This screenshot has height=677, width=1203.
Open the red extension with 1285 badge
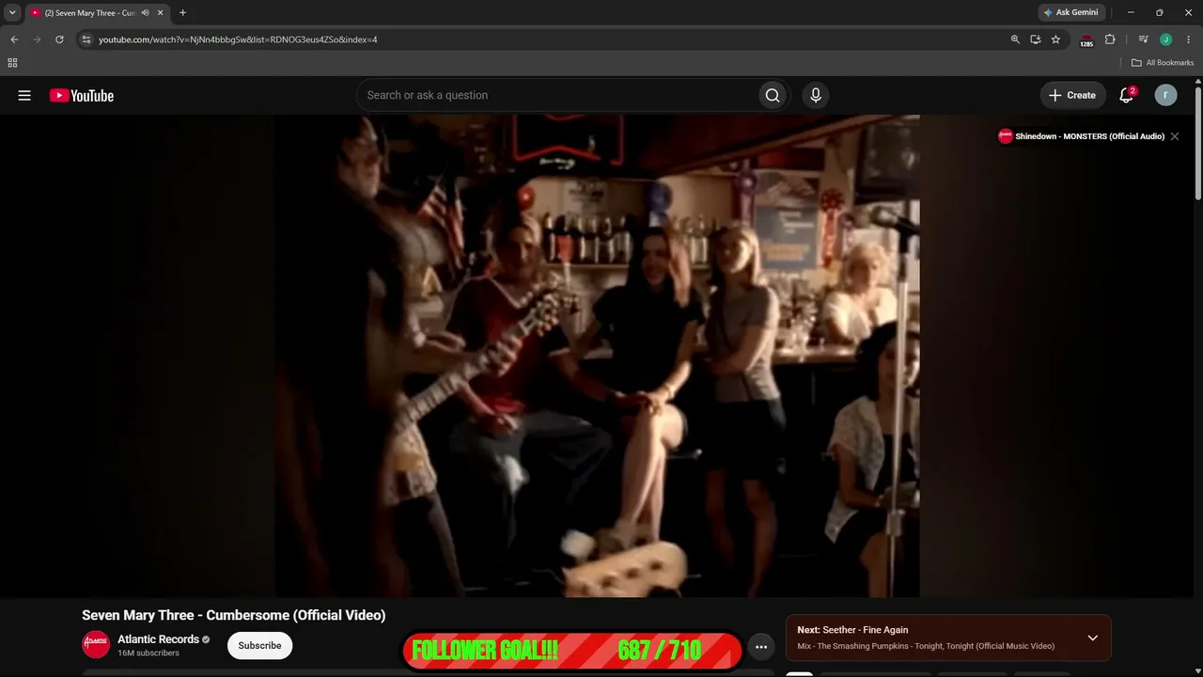coord(1086,40)
